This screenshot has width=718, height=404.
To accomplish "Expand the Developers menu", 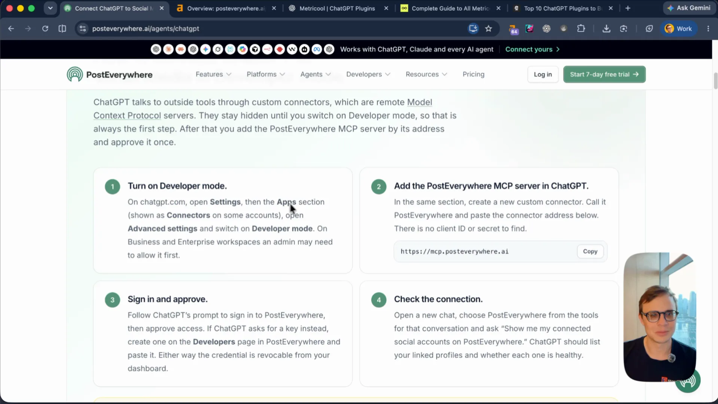I will (368, 74).
